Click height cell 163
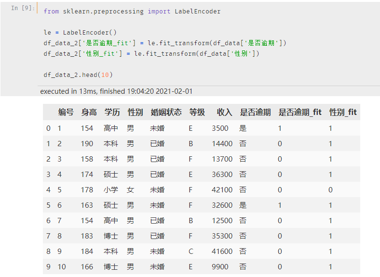The width and height of the screenshot is (380, 277). click(x=87, y=205)
